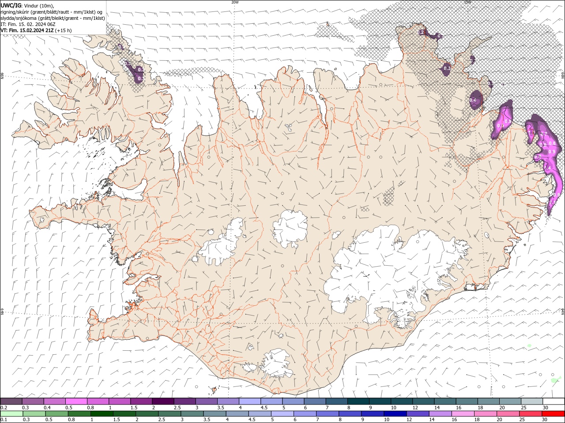This screenshot has height=423, width=565.
Task: Click the 0.2 value on the northeast coast patch
Action: click(421, 32)
